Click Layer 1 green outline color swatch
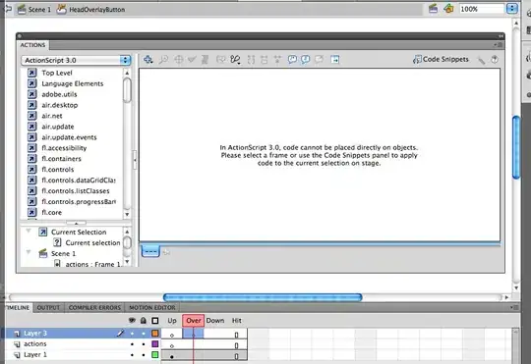The height and width of the screenshot is (364, 531). (x=155, y=355)
